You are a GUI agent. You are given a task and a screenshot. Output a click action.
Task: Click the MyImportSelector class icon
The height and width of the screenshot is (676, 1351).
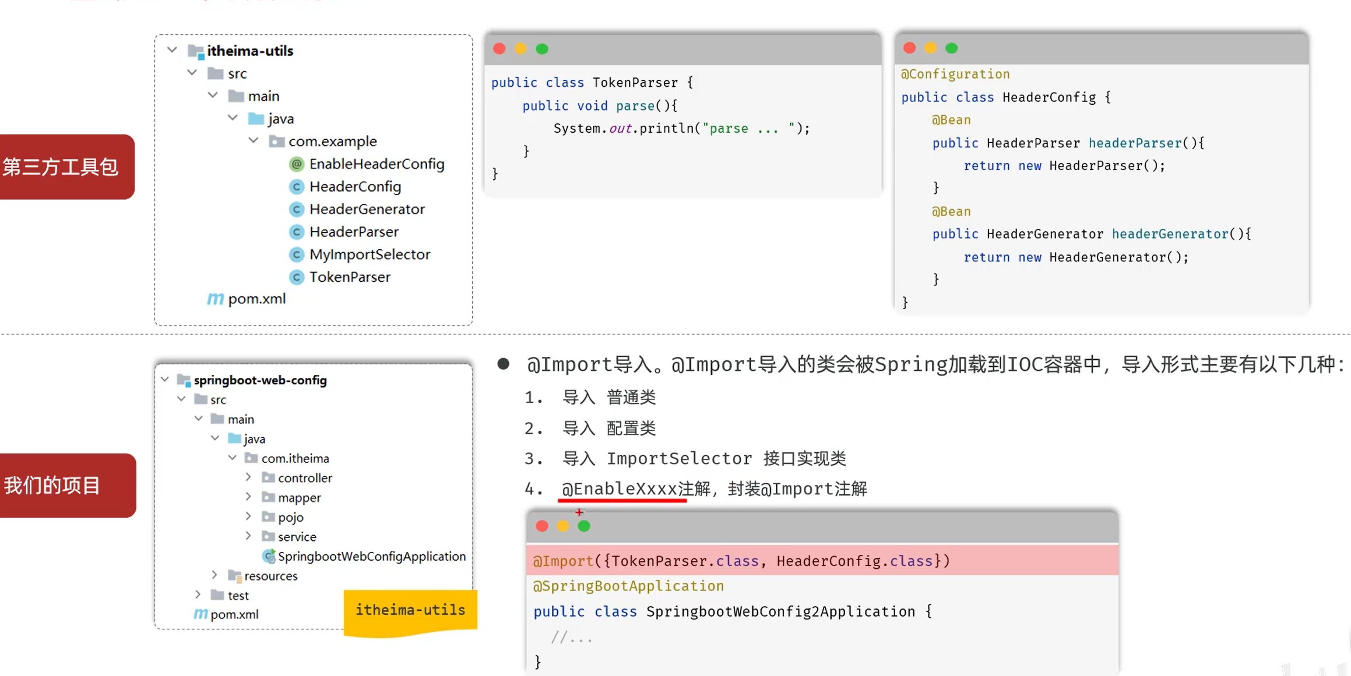pyautogui.click(x=297, y=254)
